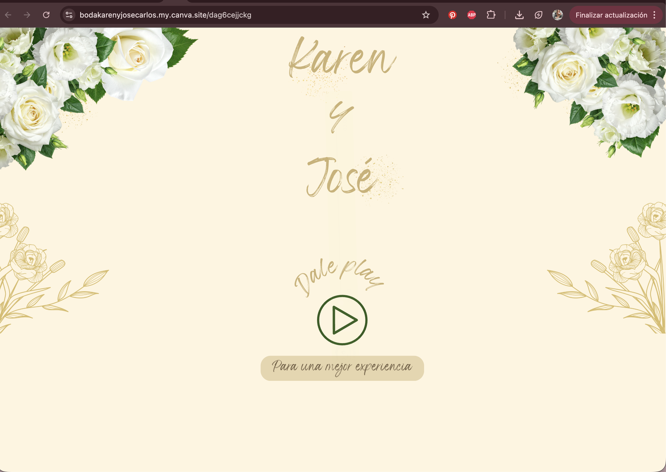Open the Adblock Plus extension icon

pyautogui.click(x=471, y=15)
